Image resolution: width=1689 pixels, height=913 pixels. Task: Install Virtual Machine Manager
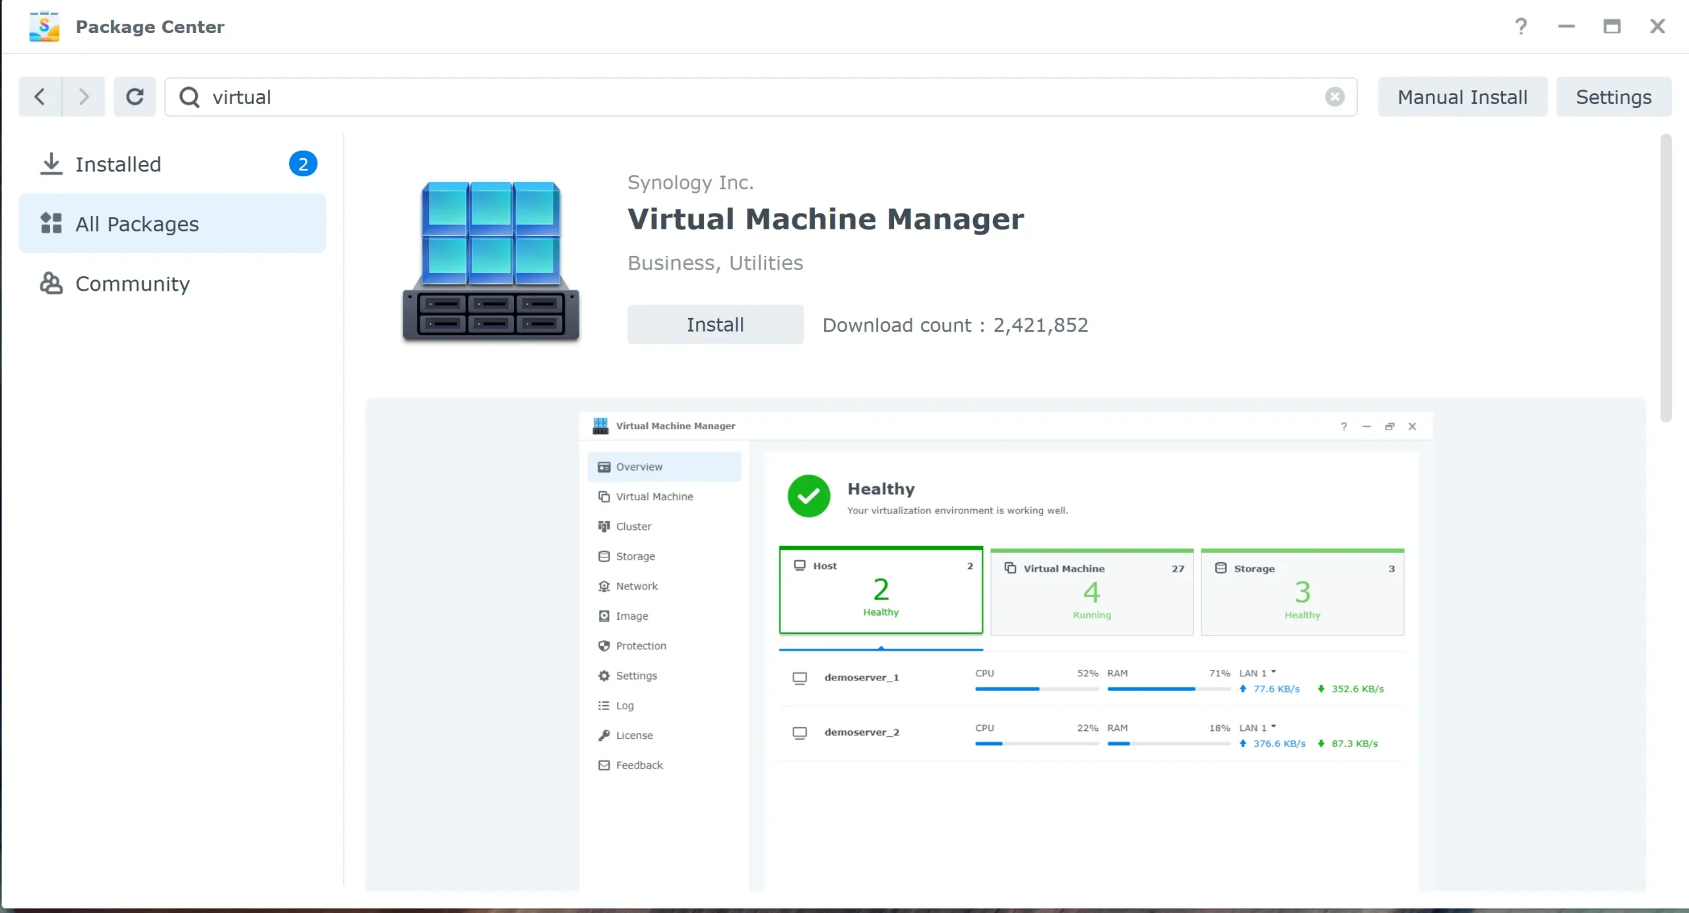(715, 324)
